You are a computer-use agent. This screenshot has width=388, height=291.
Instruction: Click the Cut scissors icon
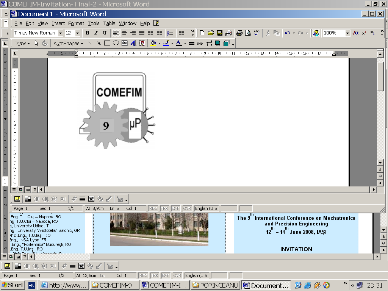click(x=268, y=33)
